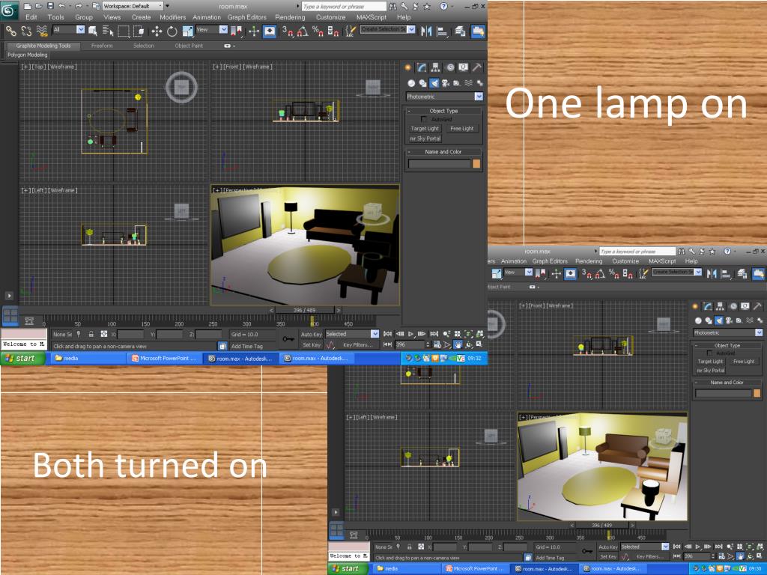Open the Modifiers menu
Image resolution: width=767 pixels, height=575 pixels.
173,17
